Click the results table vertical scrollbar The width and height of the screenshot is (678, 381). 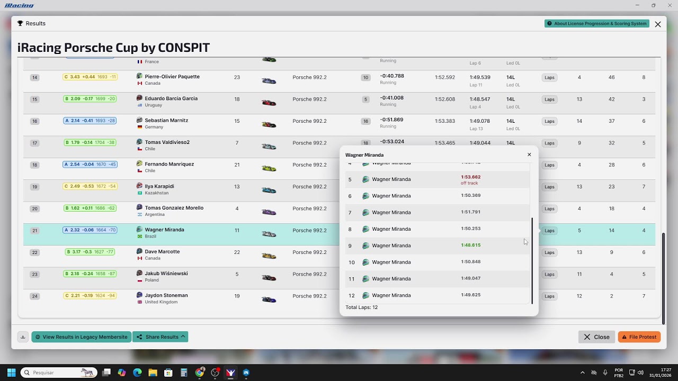click(663, 278)
